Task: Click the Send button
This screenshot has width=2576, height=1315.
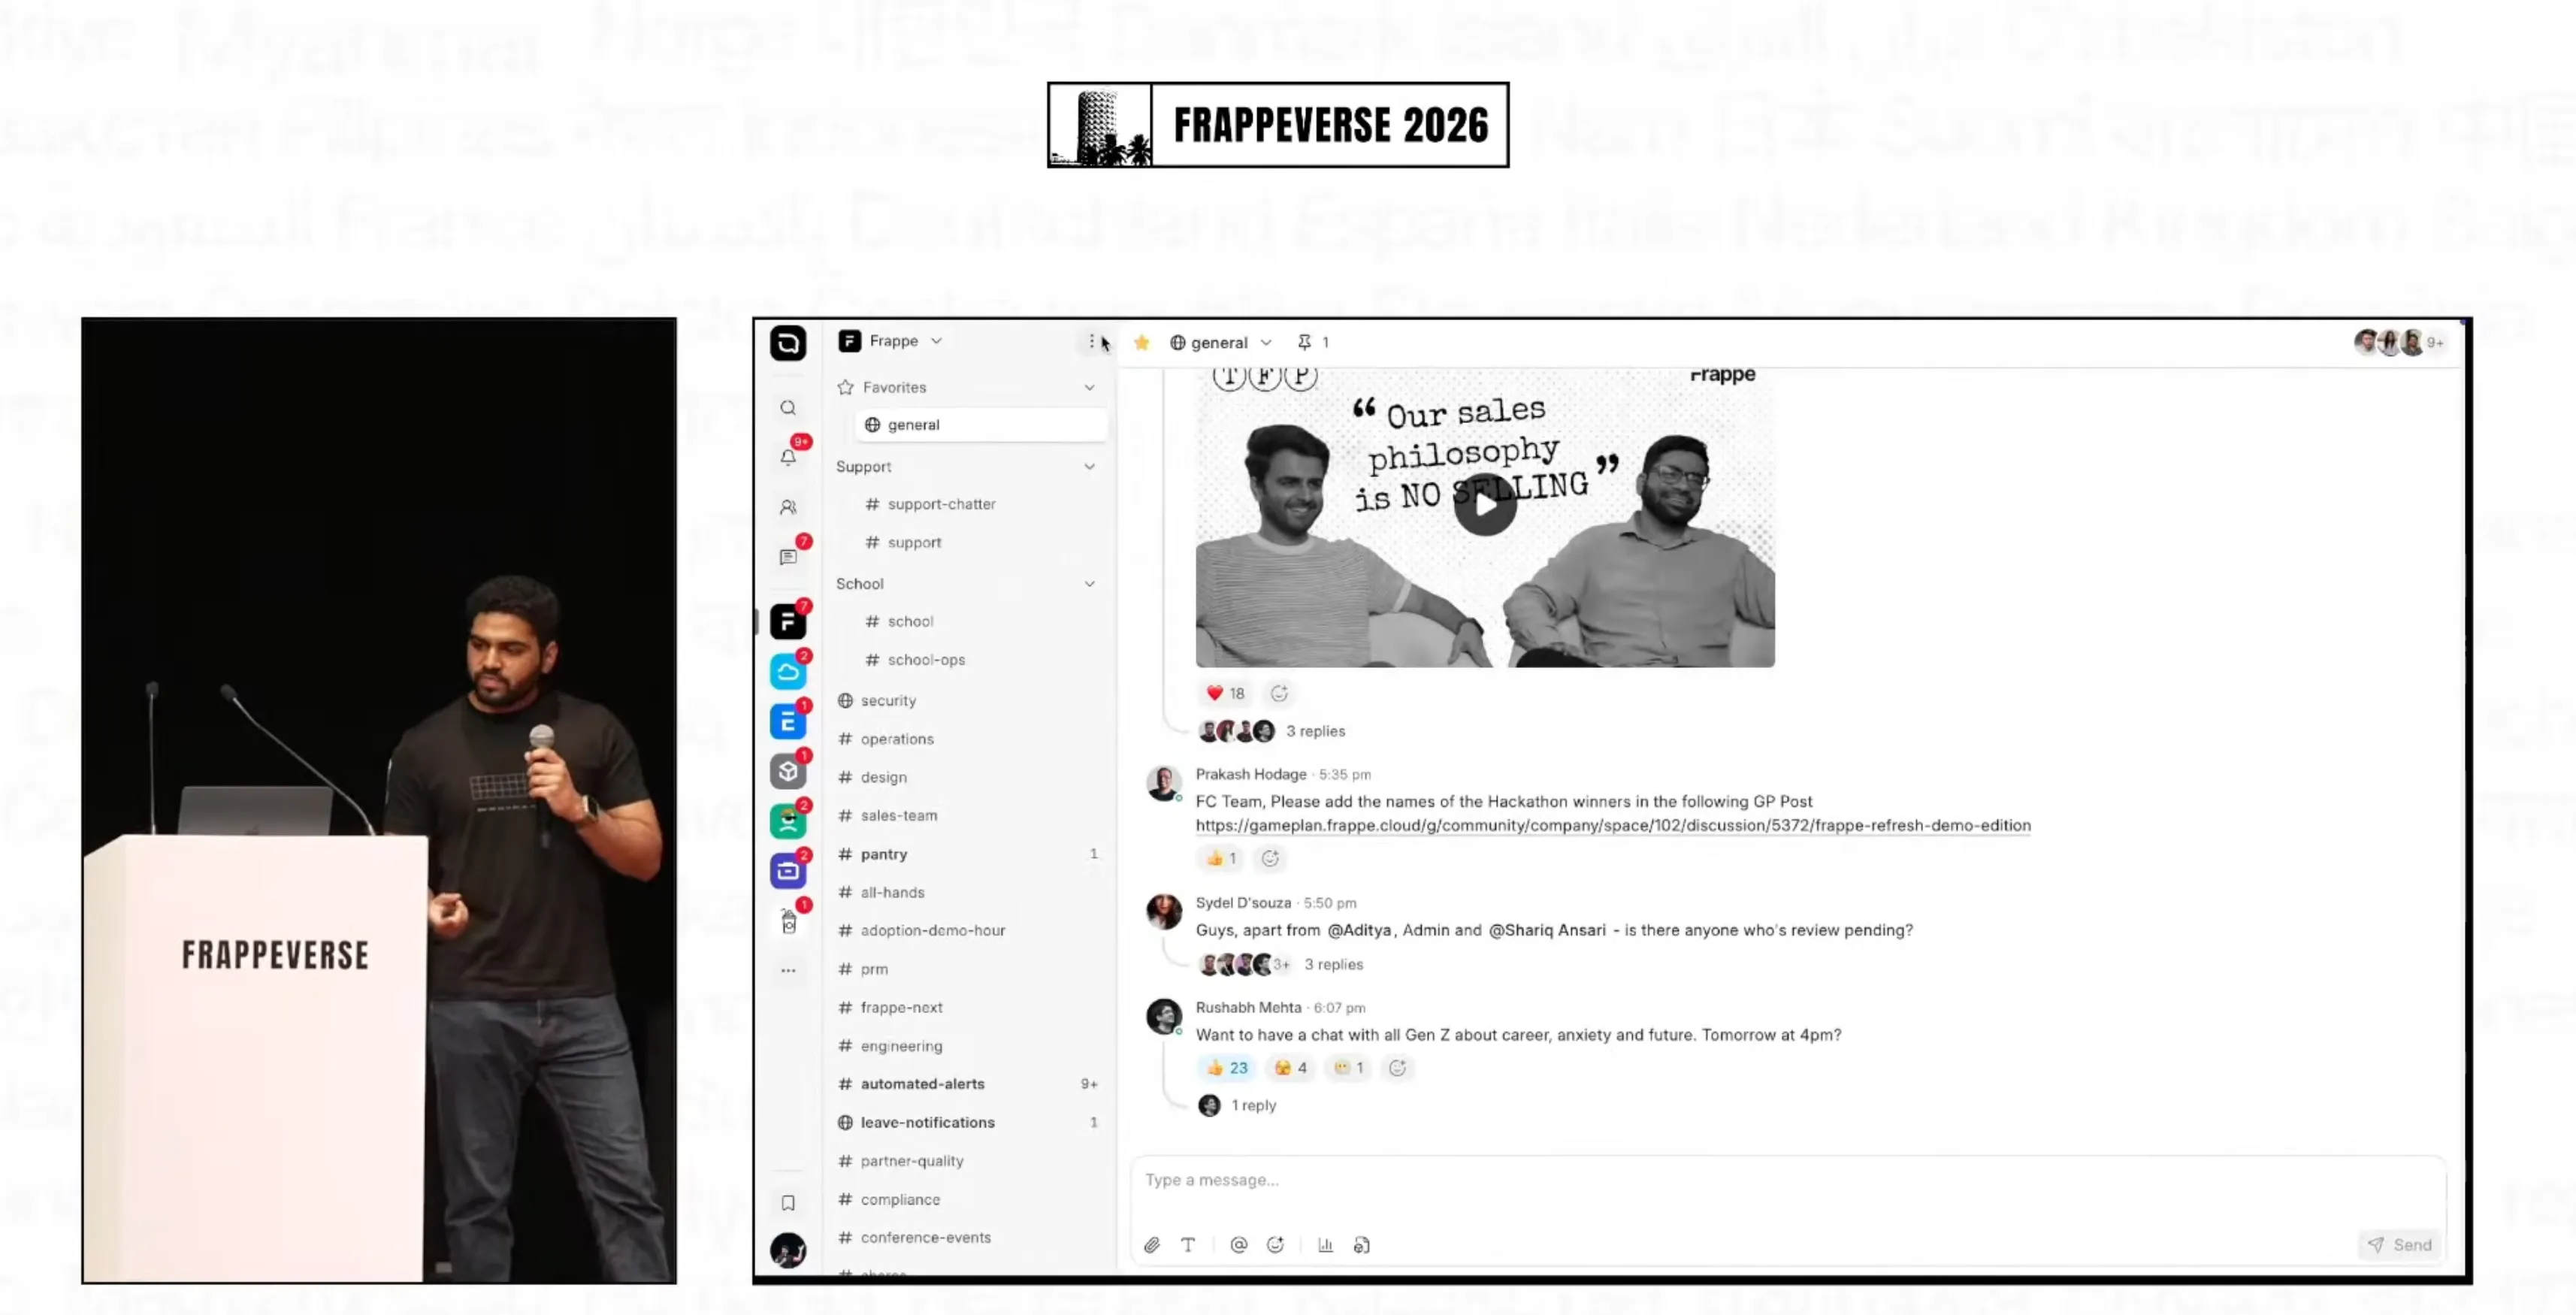Action: coord(2400,1245)
